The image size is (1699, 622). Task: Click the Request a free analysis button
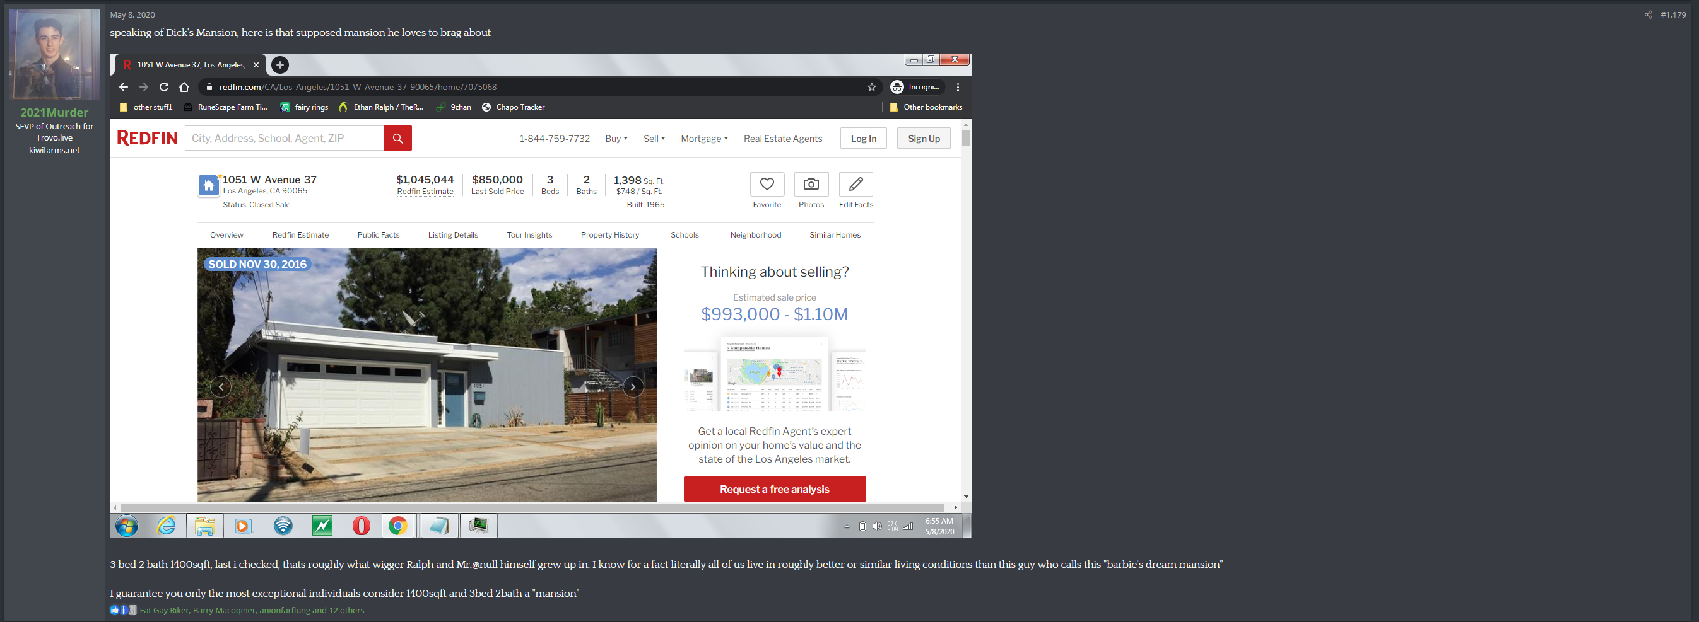pyautogui.click(x=774, y=489)
